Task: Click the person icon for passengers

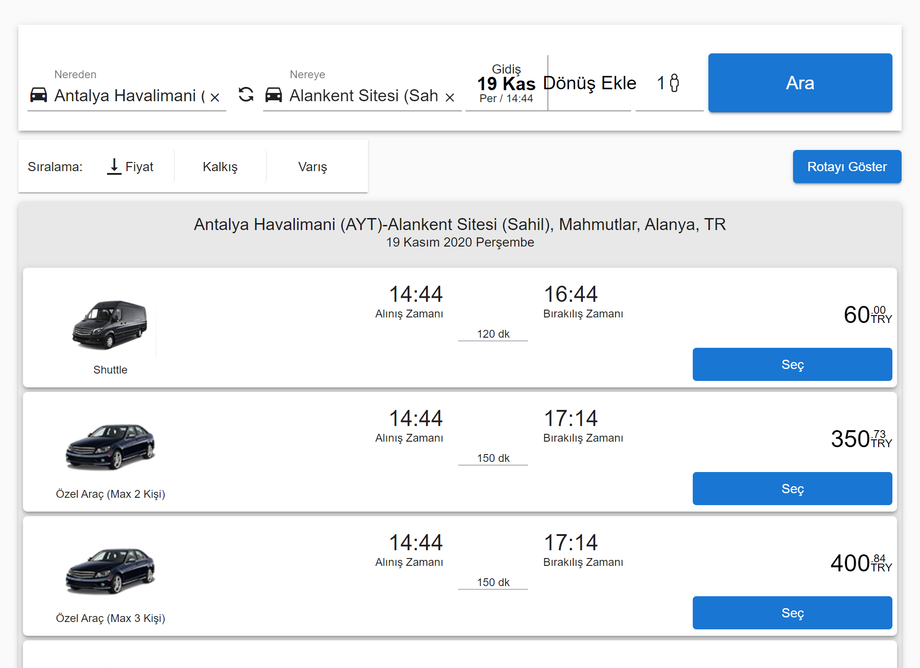Action: pyautogui.click(x=674, y=83)
